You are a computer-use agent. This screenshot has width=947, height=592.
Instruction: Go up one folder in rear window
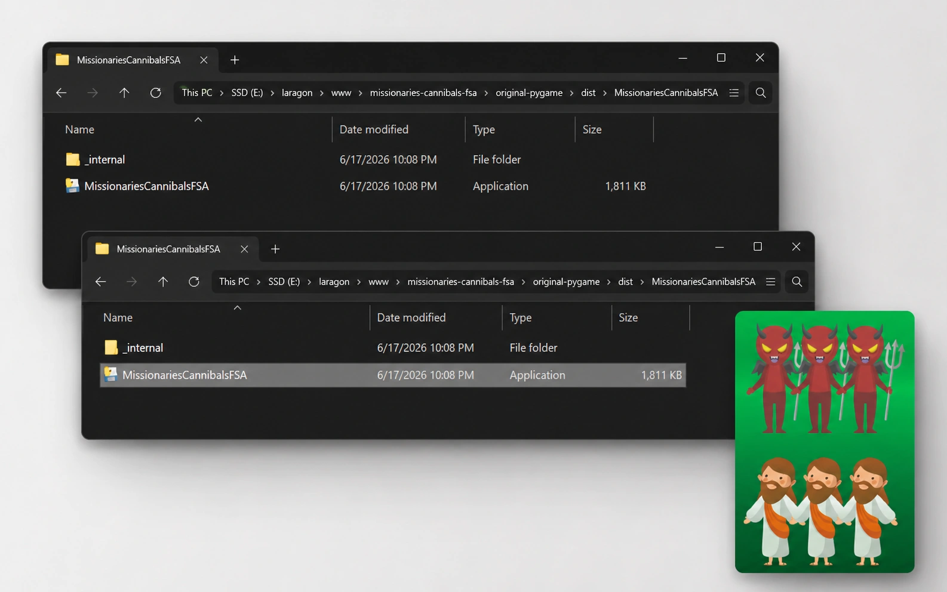pos(124,92)
